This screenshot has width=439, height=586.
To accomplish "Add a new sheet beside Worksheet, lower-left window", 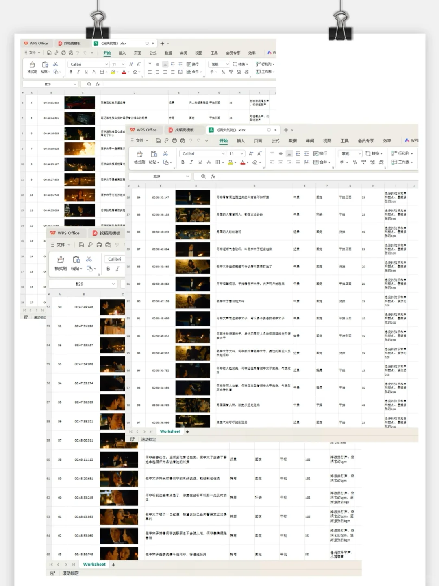I will coord(113,564).
